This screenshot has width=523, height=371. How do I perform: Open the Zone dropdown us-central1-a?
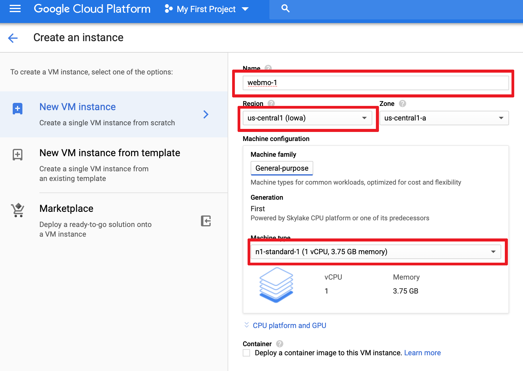pyautogui.click(x=444, y=118)
